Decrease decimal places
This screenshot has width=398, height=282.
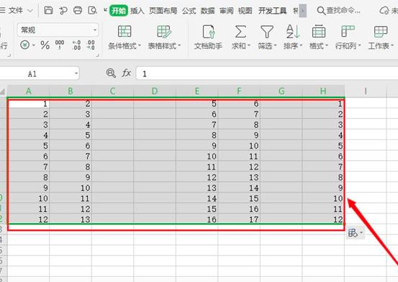pos(91,45)
